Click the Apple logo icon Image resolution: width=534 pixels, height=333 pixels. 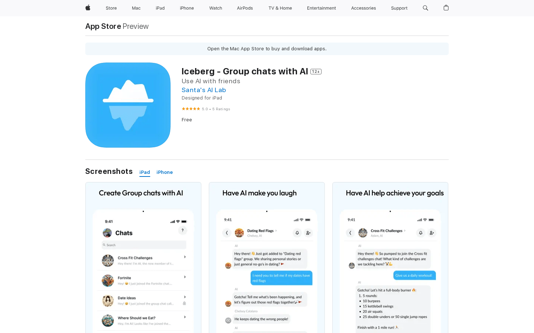click(88, 8)
